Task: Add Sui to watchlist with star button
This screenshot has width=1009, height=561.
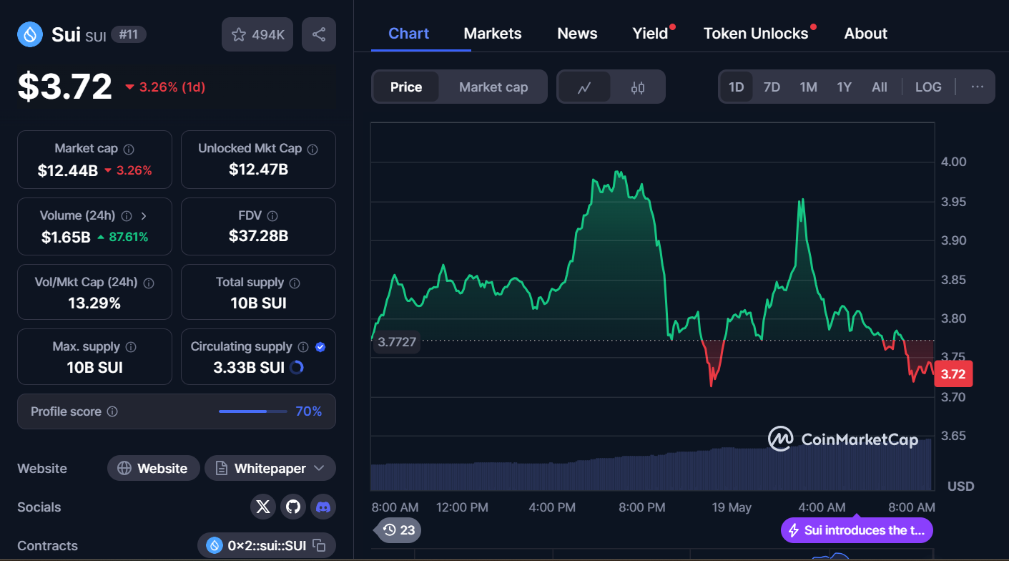Action: pyautogui.click(x=257, y=34)
